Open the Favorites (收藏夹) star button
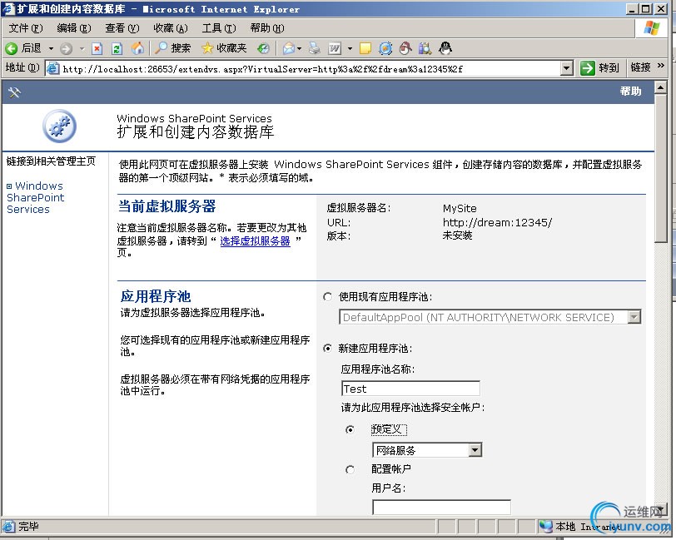Image resolution: width=676 pixels, height=540 pixels. (224, 47)
